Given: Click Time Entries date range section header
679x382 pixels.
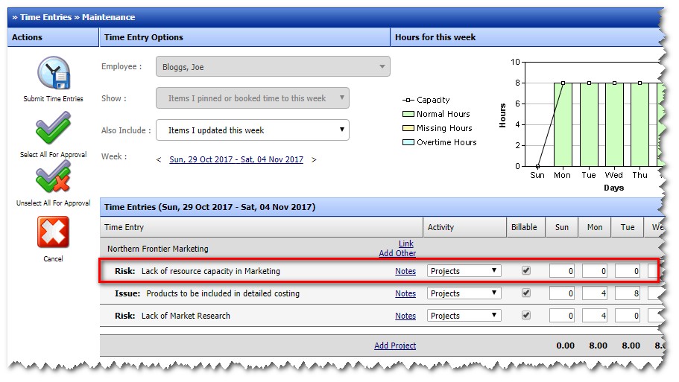Looking at the screenshot, I should (x=382, y=207).
